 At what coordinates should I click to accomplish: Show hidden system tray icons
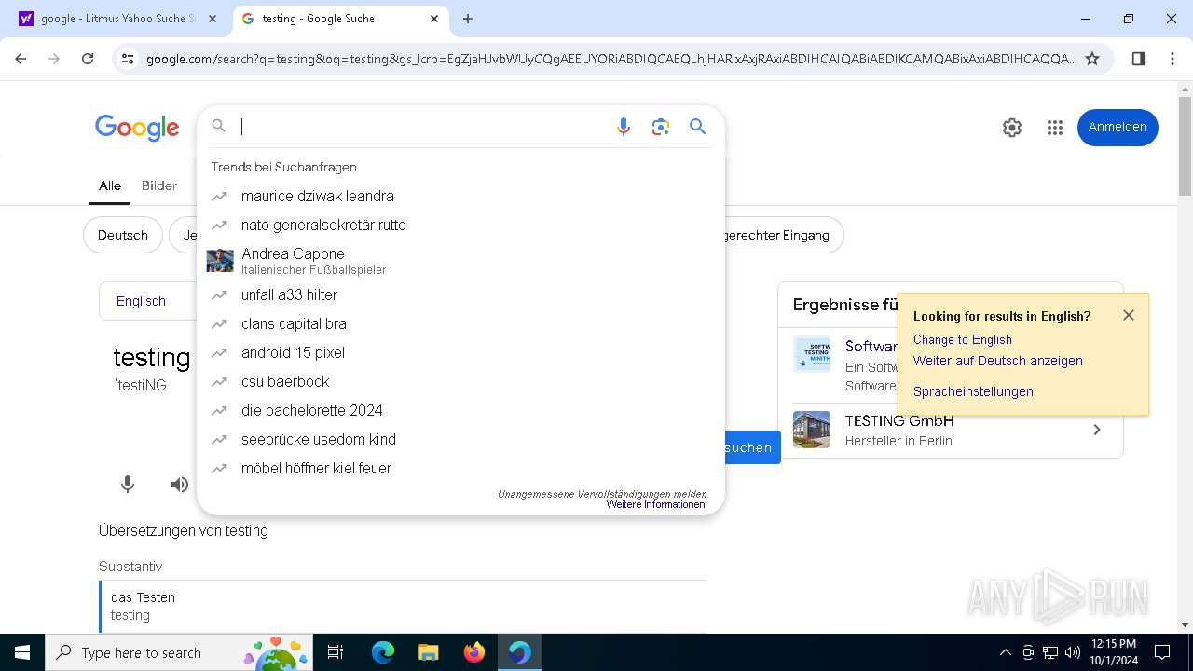coord(1005,652)
